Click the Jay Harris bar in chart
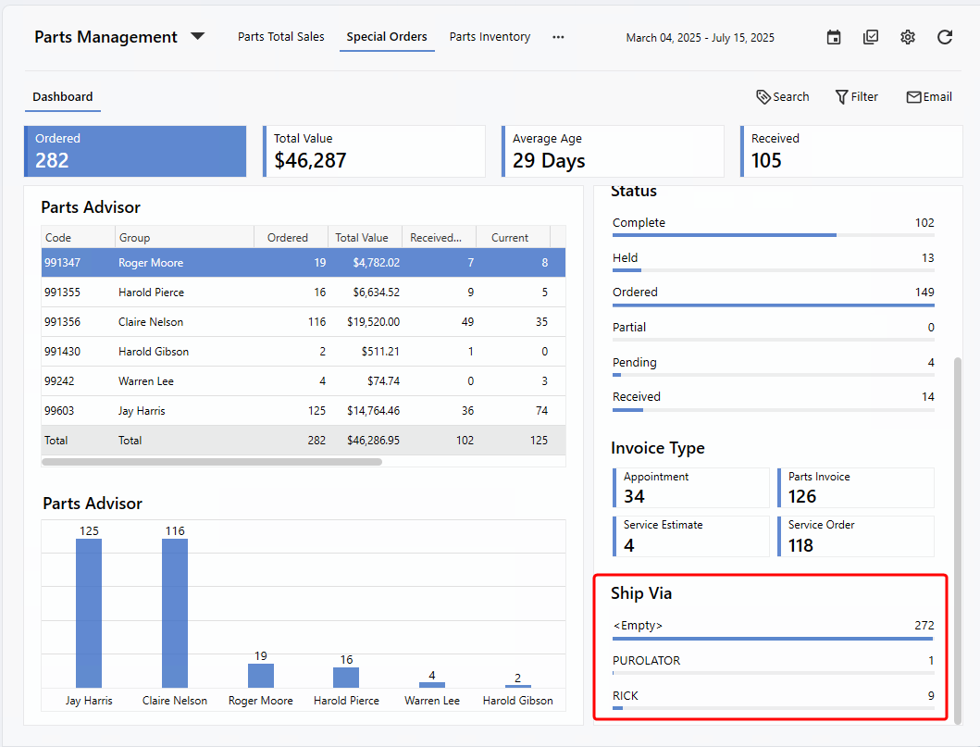 tap(89, 612)
